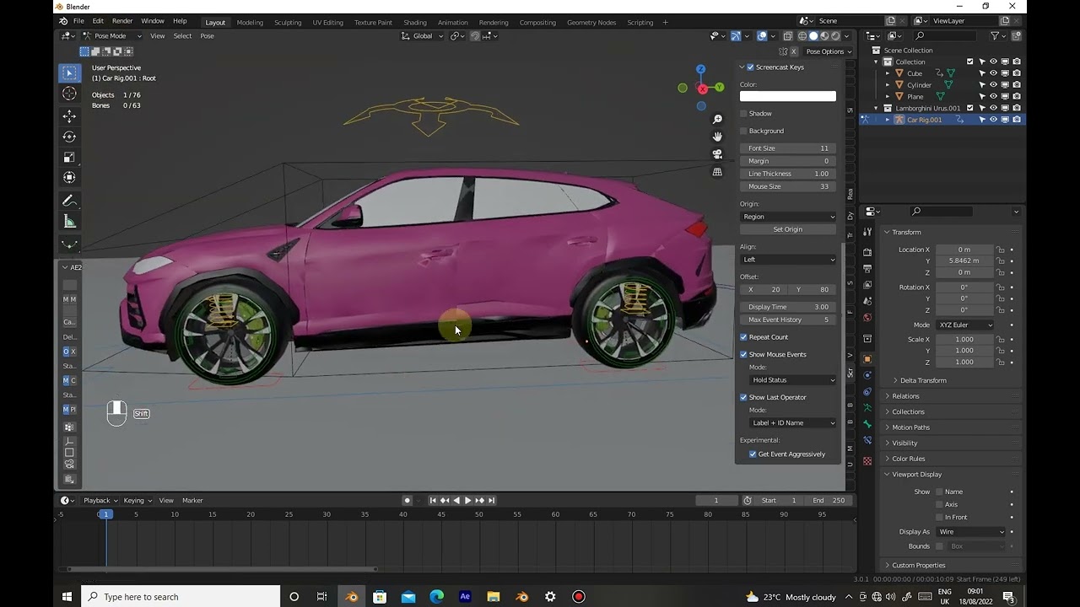Open the Origin Region dropdown

788,217
